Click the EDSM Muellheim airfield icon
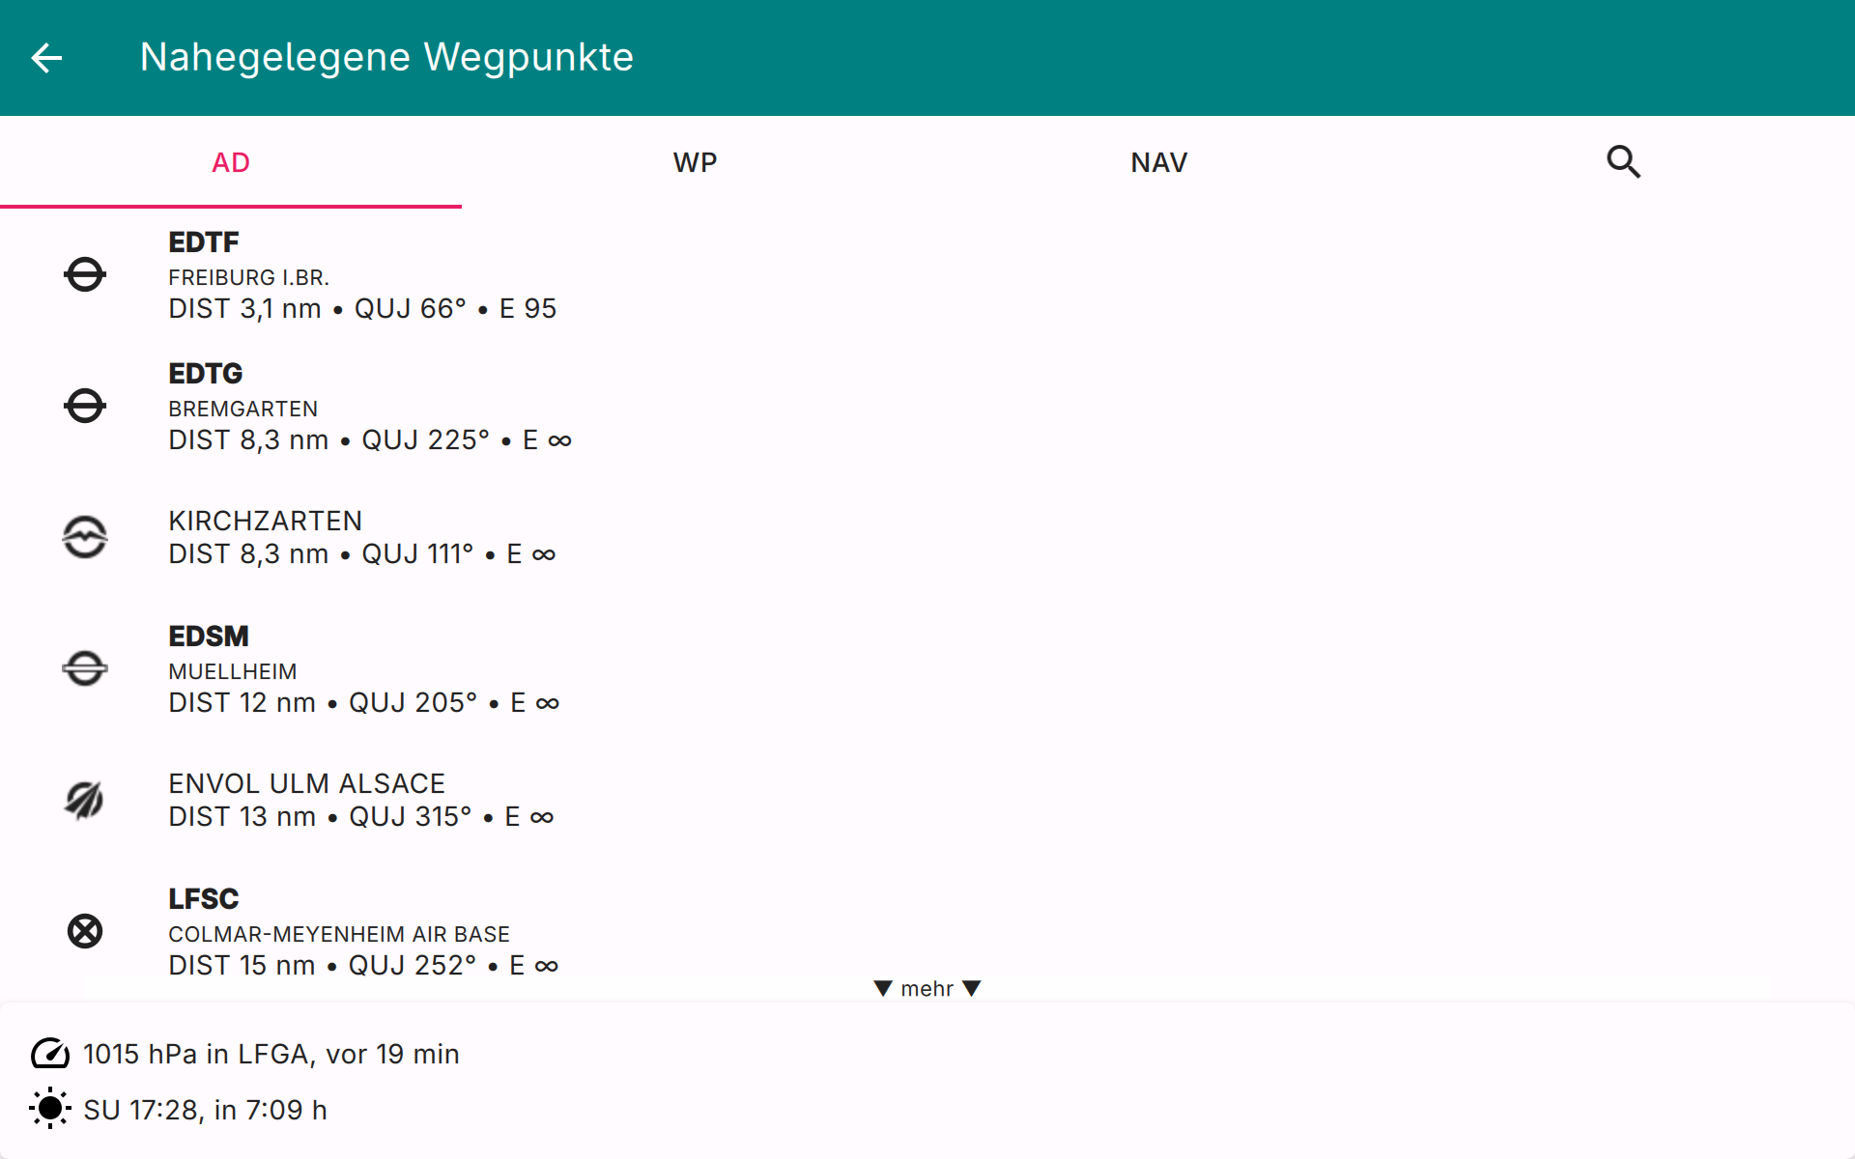 coord(85,668)
